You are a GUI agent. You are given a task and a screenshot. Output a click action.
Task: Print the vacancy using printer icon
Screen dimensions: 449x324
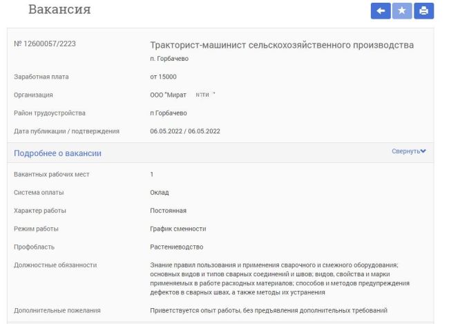(424, 11)
